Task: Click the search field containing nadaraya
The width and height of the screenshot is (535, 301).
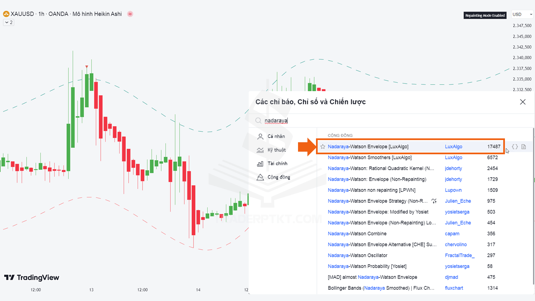Action: tap(391, 120)
